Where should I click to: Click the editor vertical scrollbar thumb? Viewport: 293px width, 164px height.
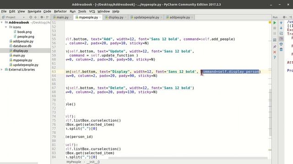click(x=270, y=113)
